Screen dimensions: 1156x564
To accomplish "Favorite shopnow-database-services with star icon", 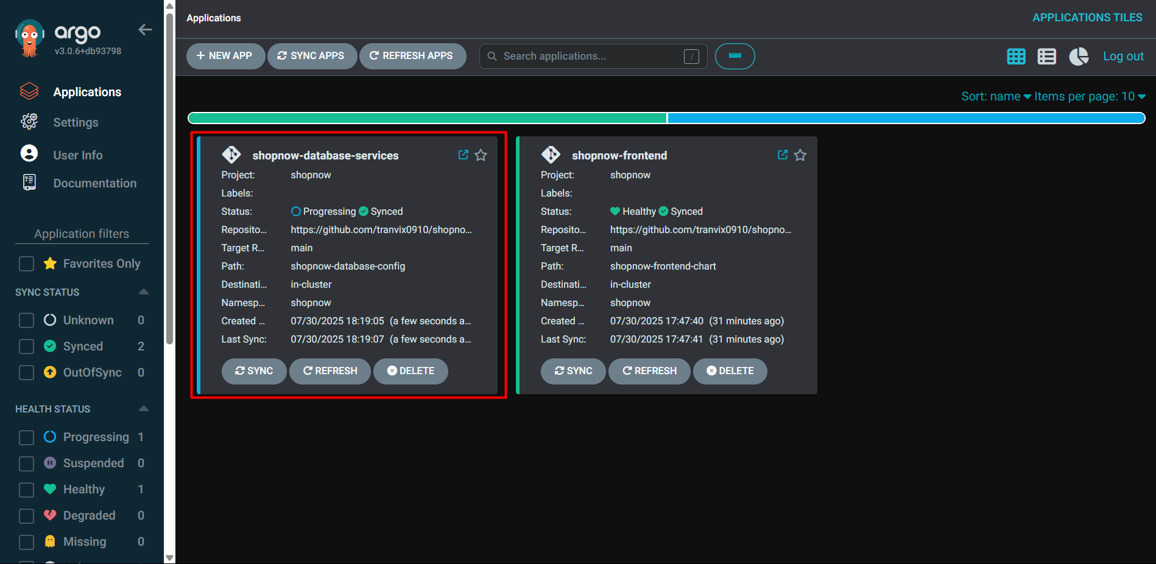I will (x=481, y=155).
